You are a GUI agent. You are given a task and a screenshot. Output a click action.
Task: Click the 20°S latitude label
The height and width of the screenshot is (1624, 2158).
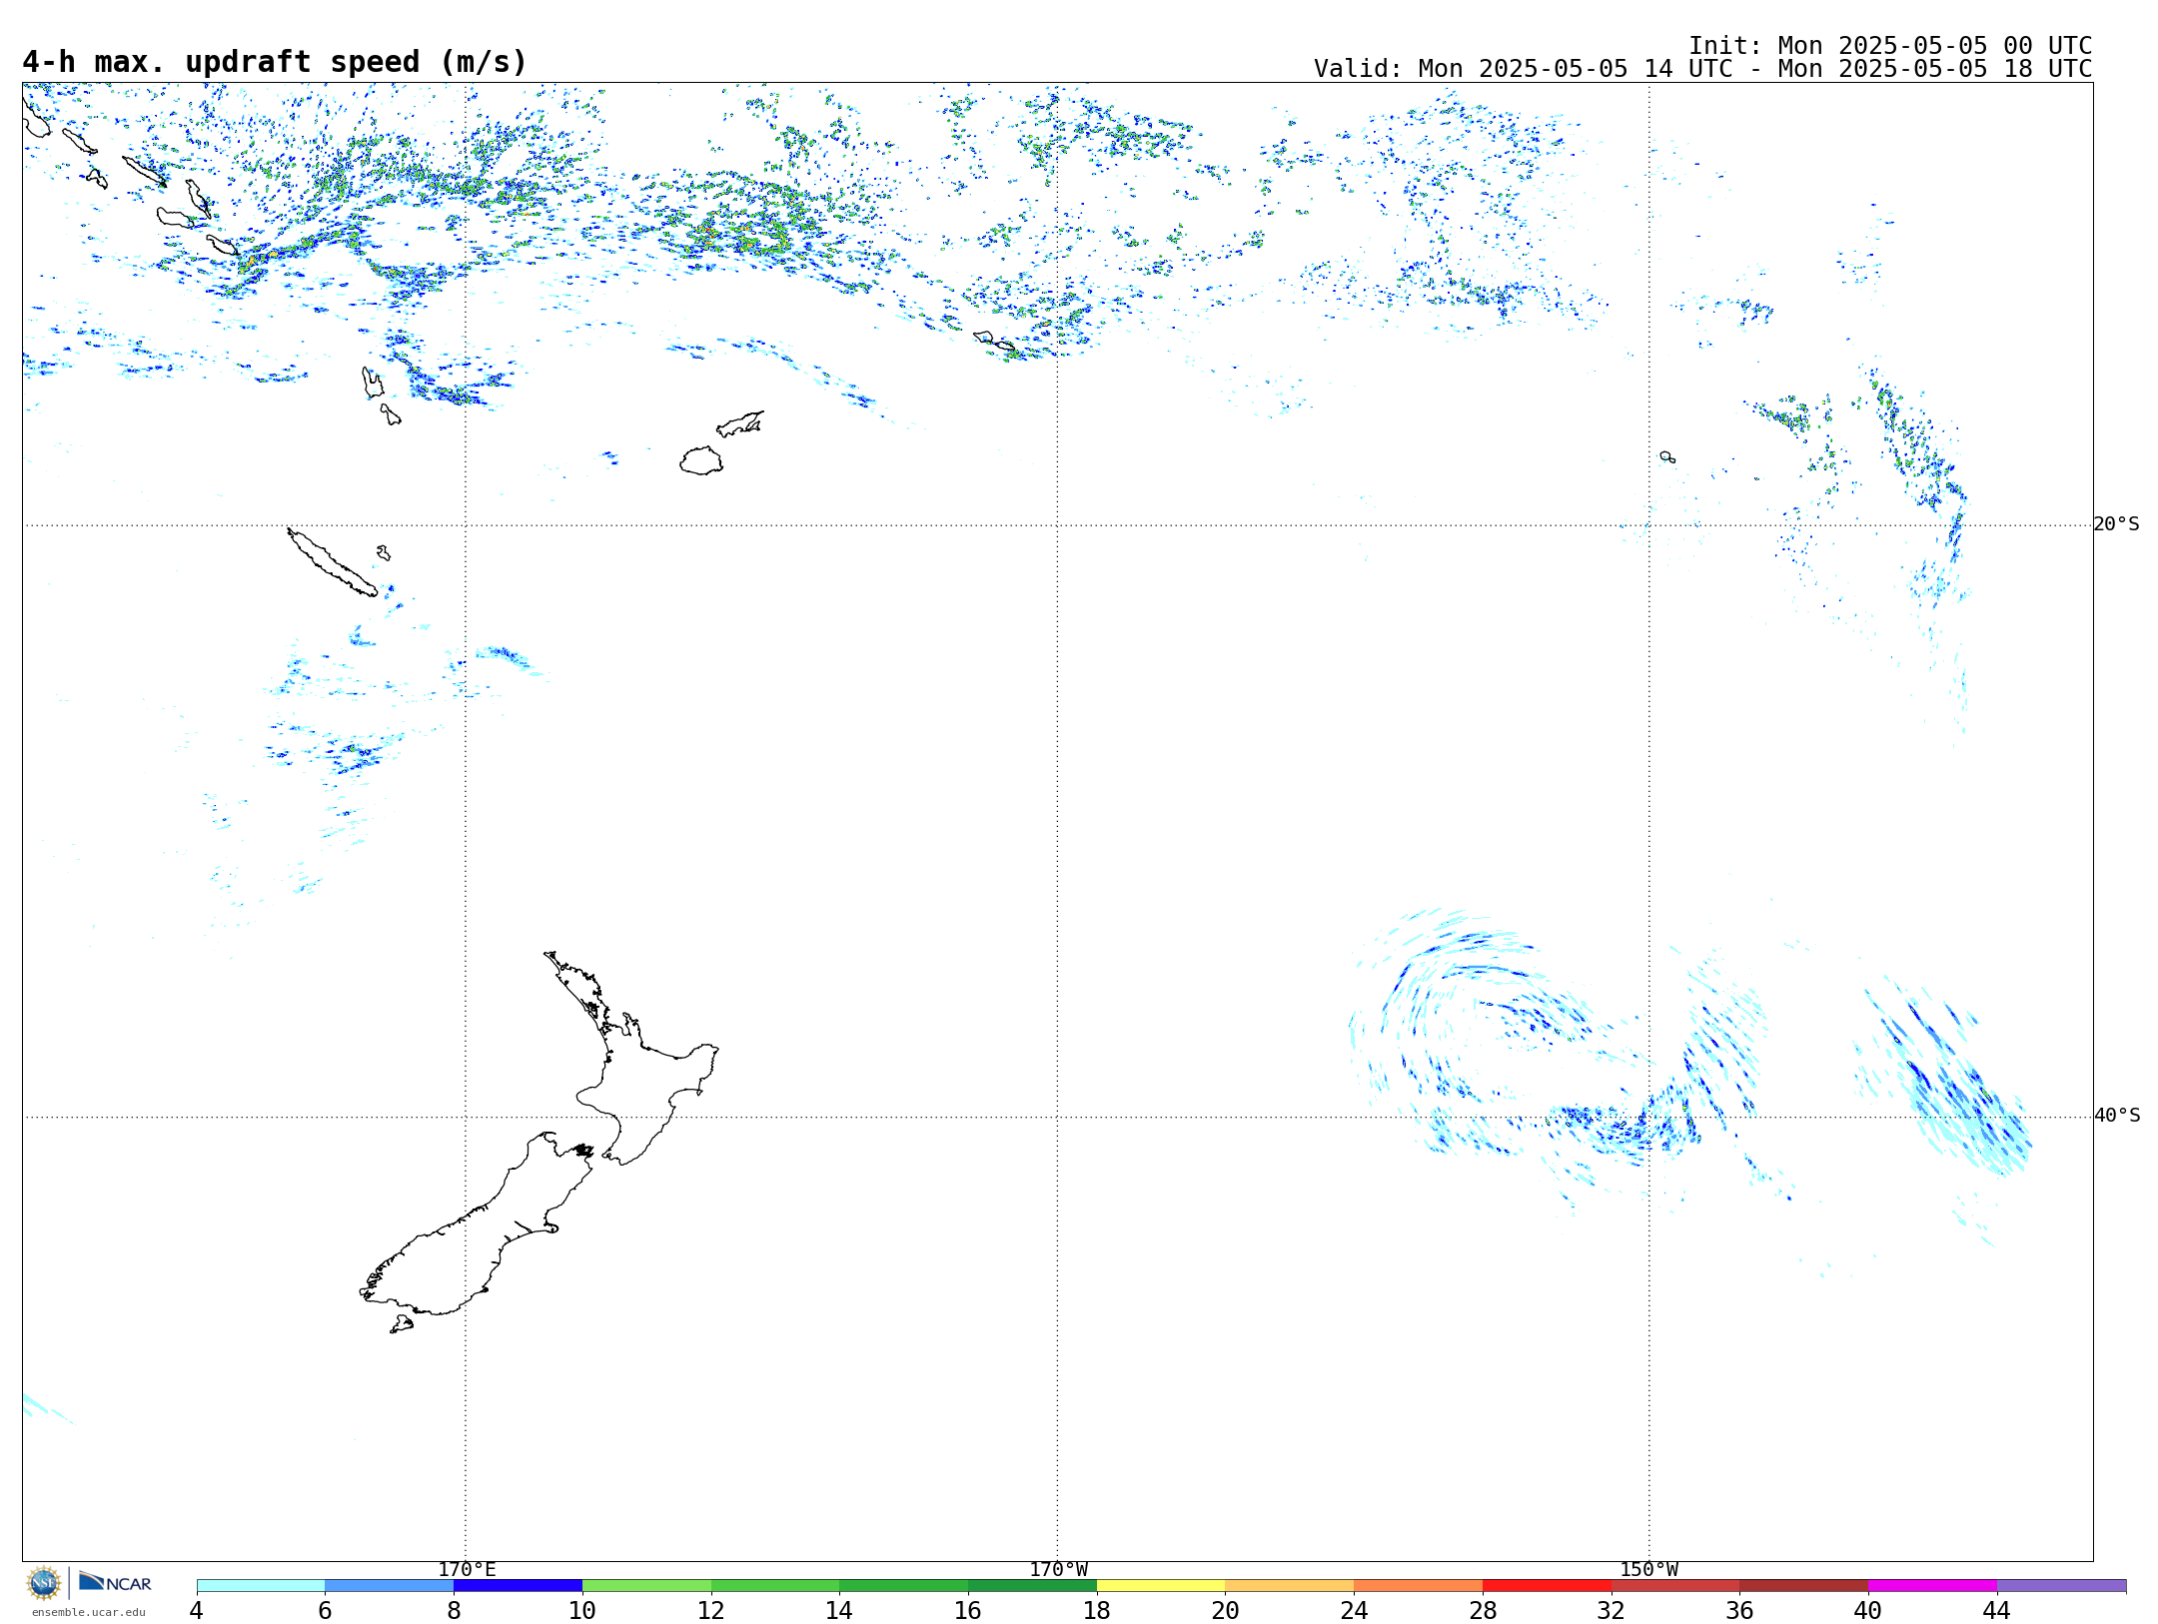click(2117, 524)
